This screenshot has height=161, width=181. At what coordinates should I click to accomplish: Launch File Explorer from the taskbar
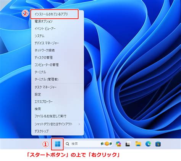click(138, 144)
